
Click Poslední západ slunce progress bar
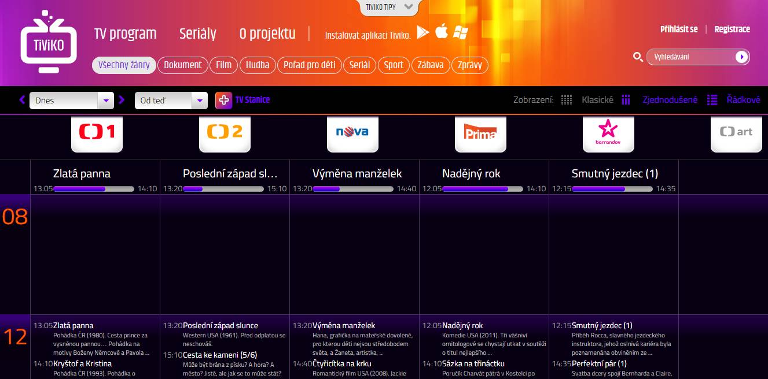(x=223, y=188)
